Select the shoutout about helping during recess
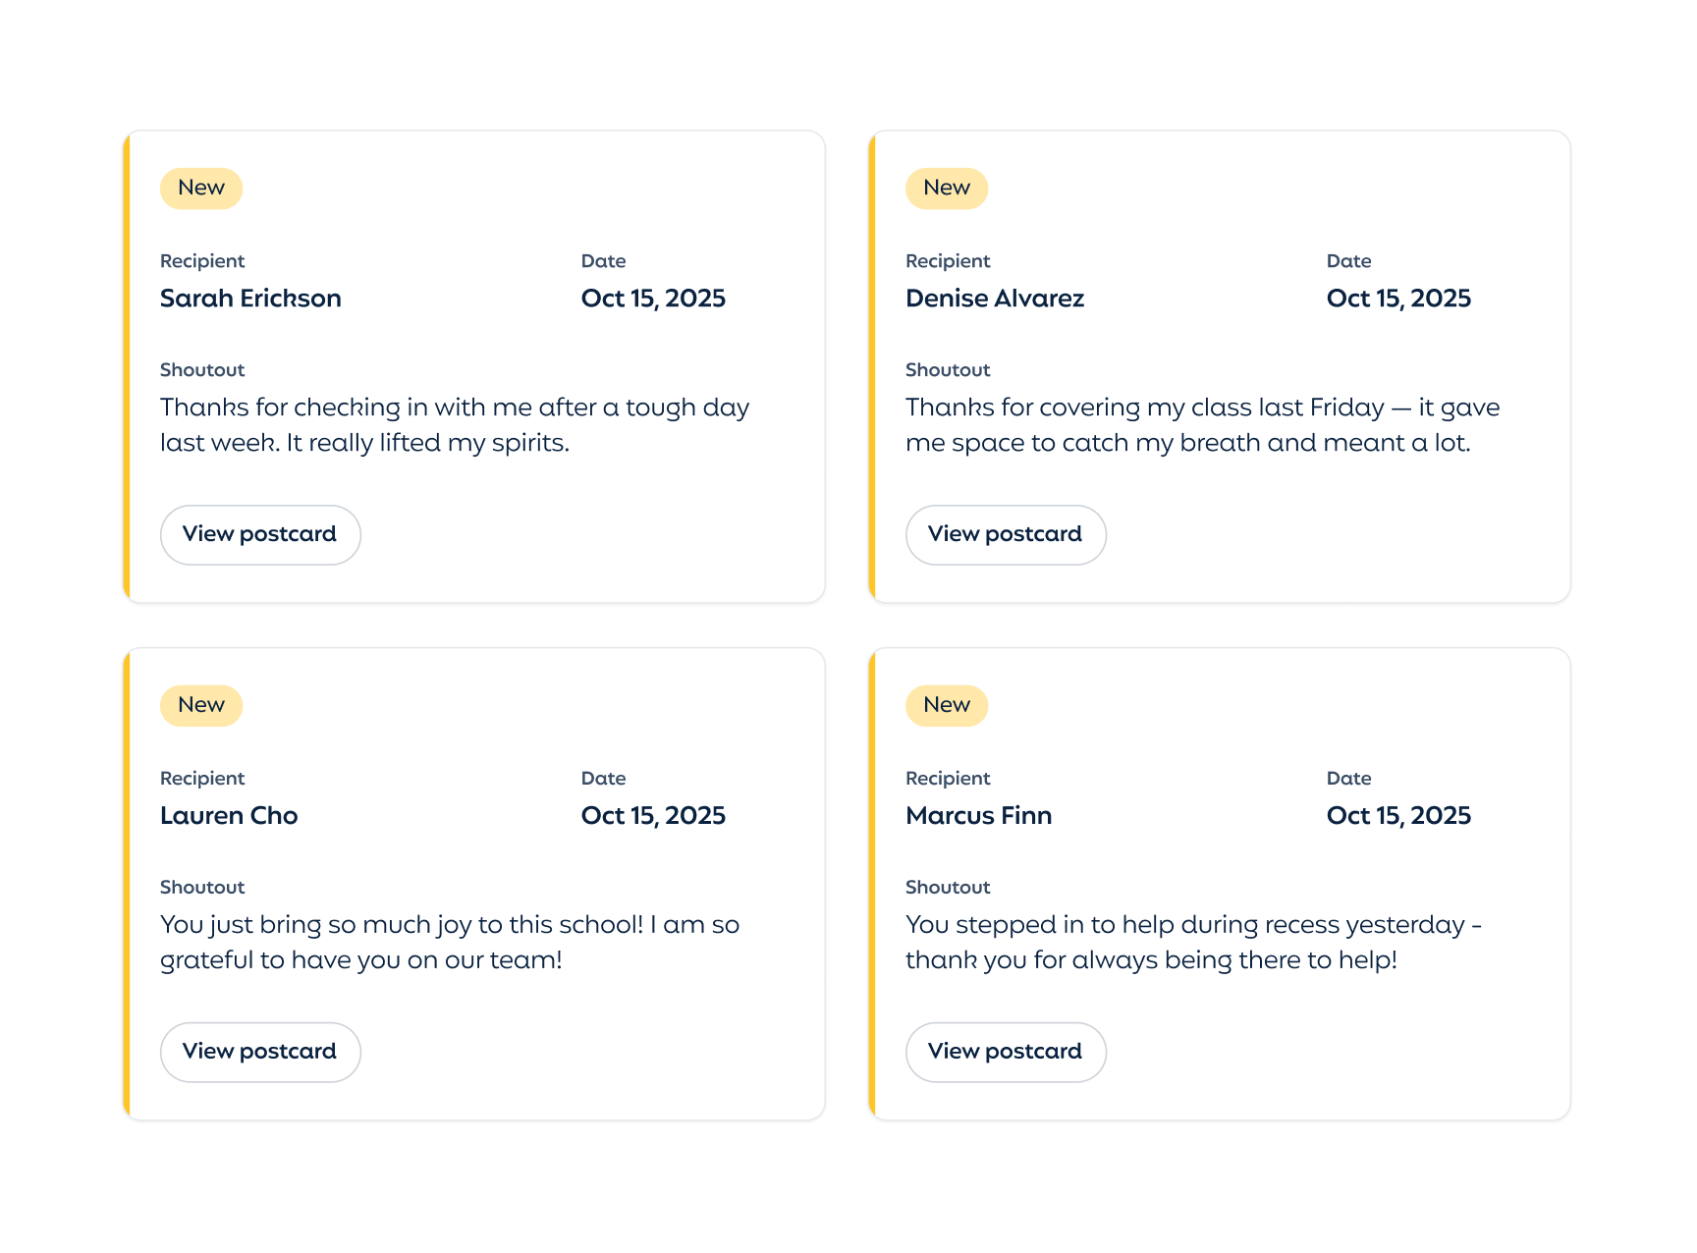Viewport: 1697px width, 1253px height. [x=1193, y=943]
